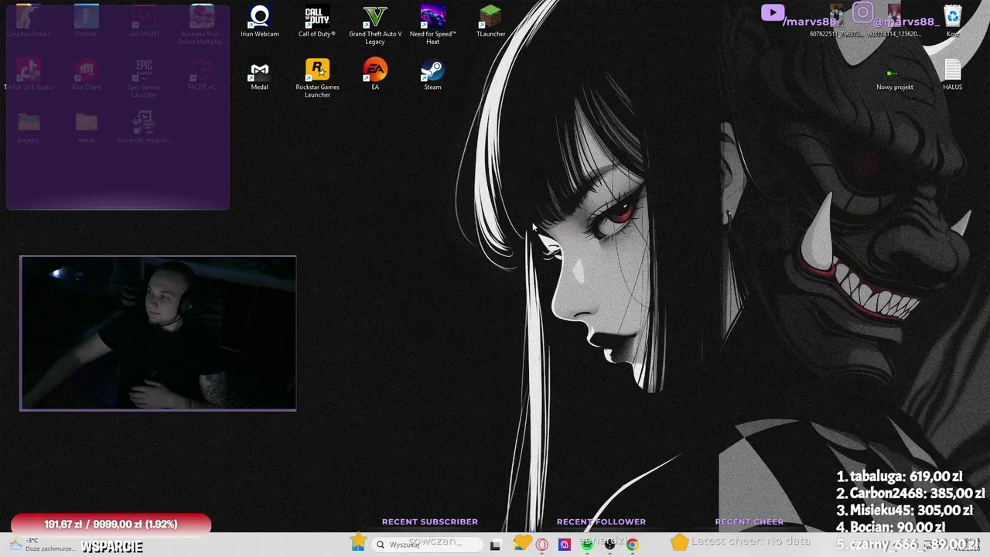Open Spotify from the taskbar

pos(587,545)
